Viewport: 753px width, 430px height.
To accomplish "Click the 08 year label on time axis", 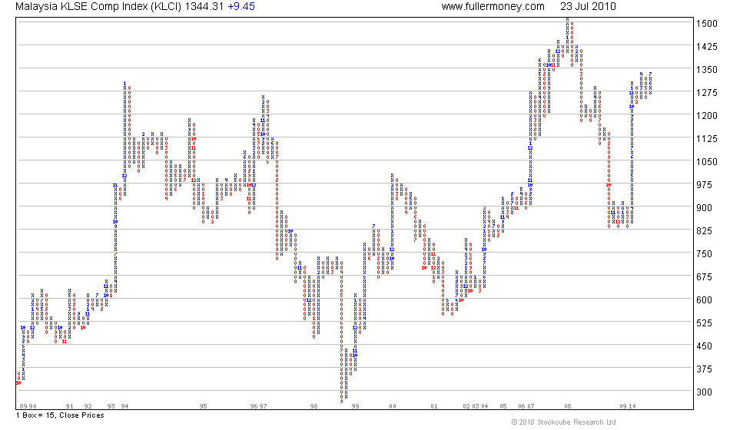I will 568,406.
